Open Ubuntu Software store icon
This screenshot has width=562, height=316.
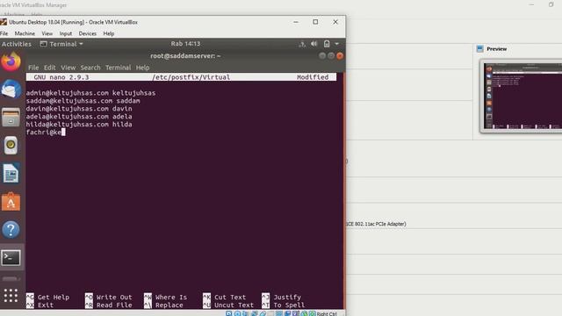coord(11,202)
